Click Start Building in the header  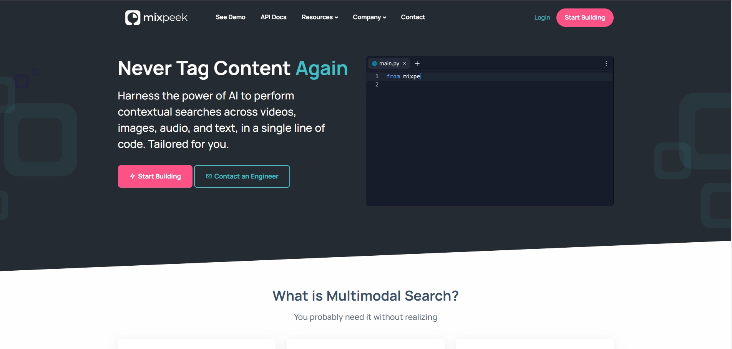(585, 18)
